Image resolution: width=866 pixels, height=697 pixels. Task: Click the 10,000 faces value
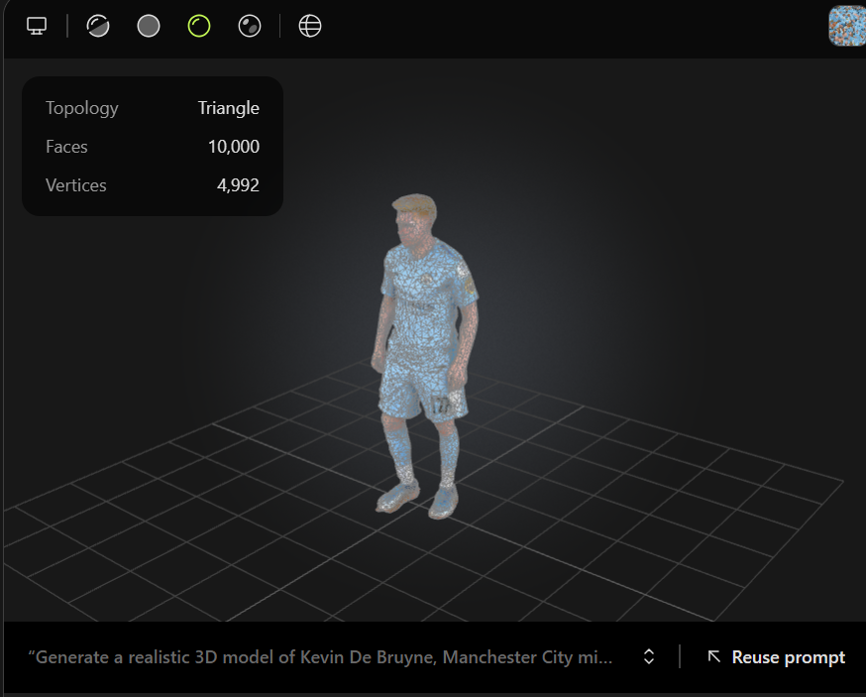pyautogui.click(x=234, y=147)
